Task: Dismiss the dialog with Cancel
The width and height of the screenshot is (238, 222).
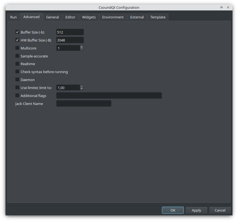Action: pyautogui.click(x=220, y=210)
